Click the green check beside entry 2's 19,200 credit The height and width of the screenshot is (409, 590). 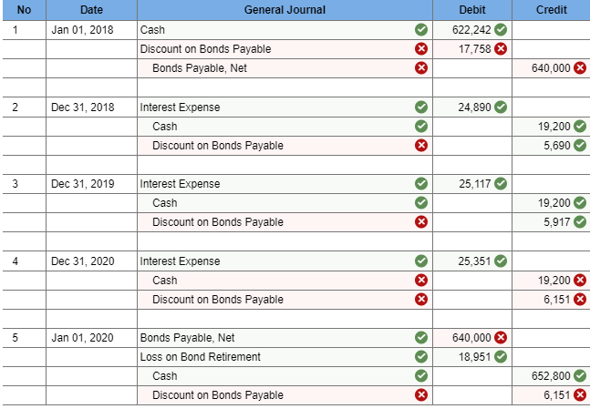580,127
